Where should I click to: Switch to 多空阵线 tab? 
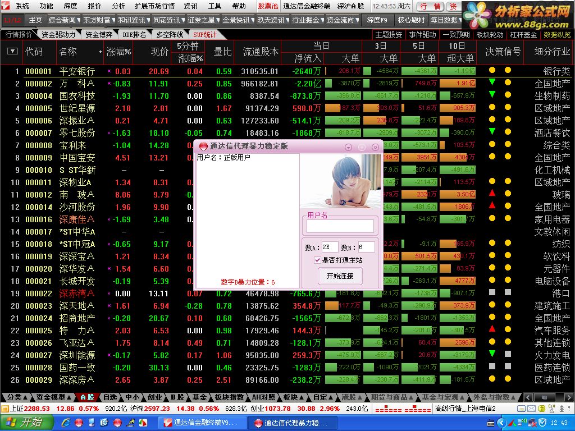(170, 34)
